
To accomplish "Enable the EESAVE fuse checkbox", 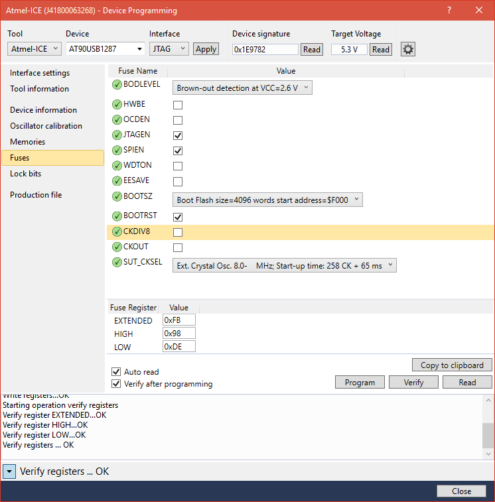I will (178, 182).
